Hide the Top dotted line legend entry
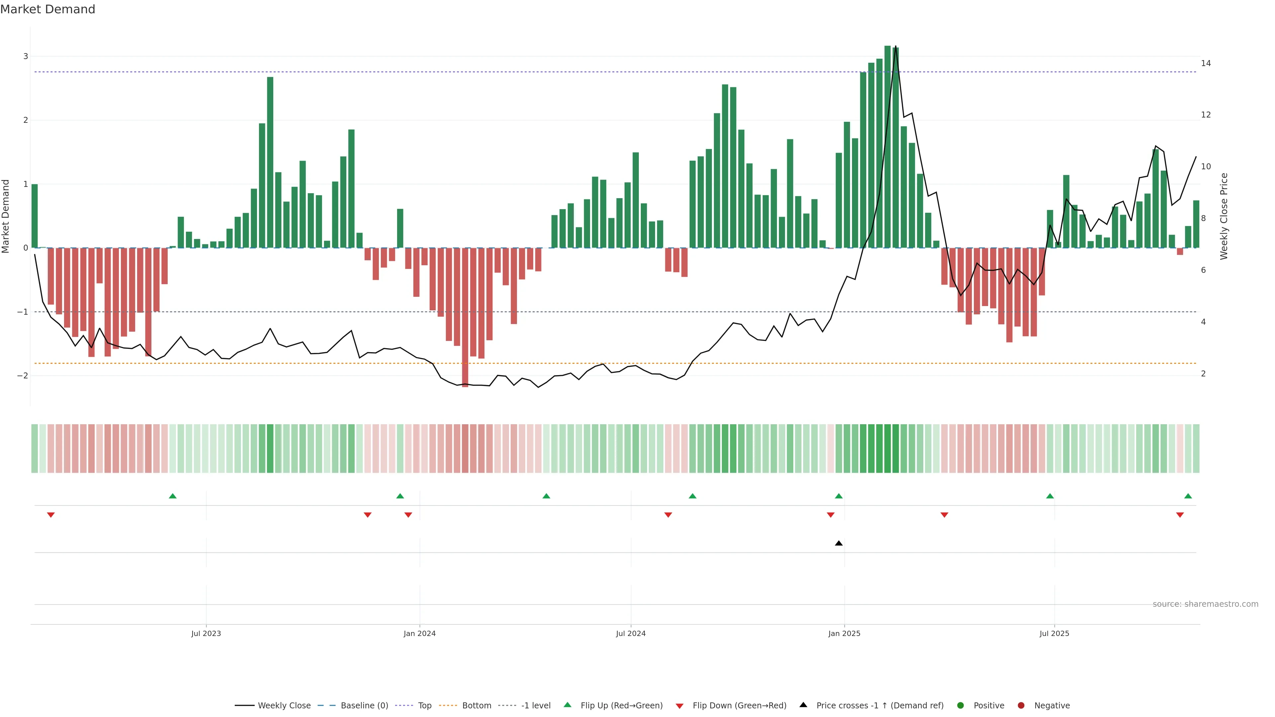Viewport: 1275px width, 717px height. point(404,705)
